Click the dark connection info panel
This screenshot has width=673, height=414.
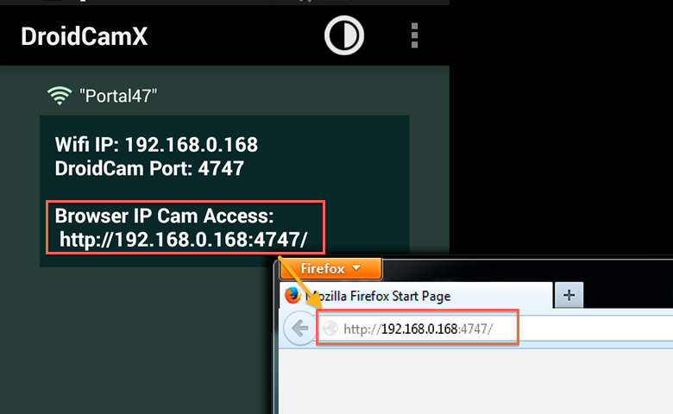pyautogui.click(x=224, y=191)
